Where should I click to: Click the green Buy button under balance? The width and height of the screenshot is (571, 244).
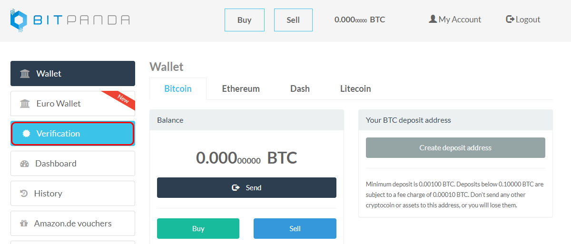pyautogui.click(x=198, y=229)
